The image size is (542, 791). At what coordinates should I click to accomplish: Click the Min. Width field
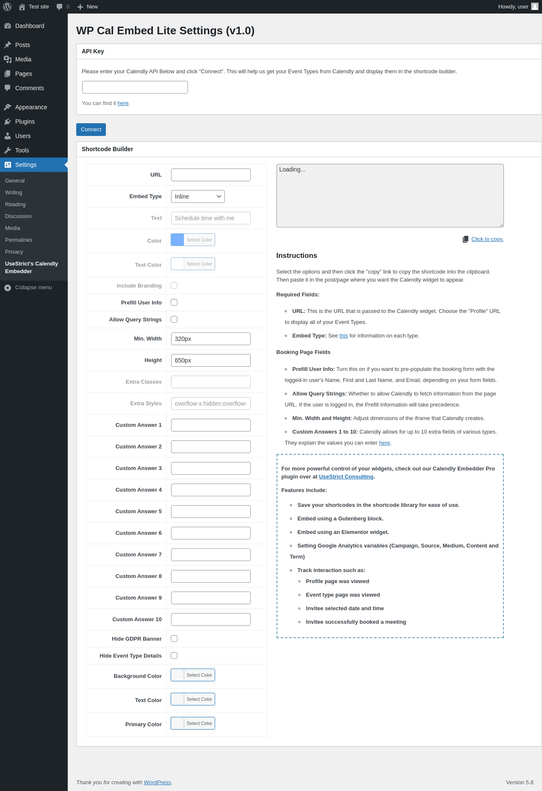211,339
